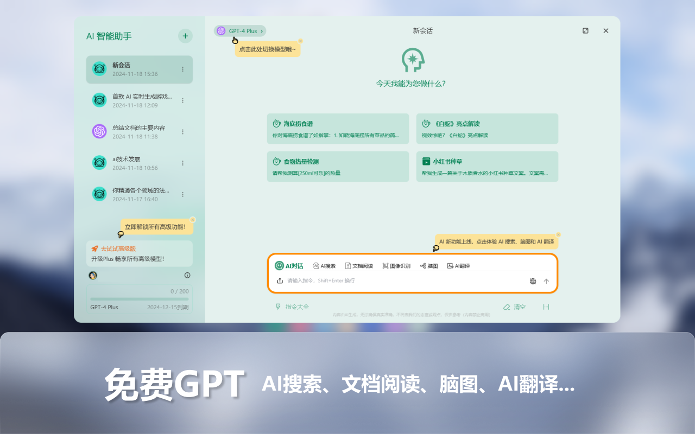Expand the new conversation fullscreen view
The width and height of the screenshot is (695, 434).
click(585, 31)
